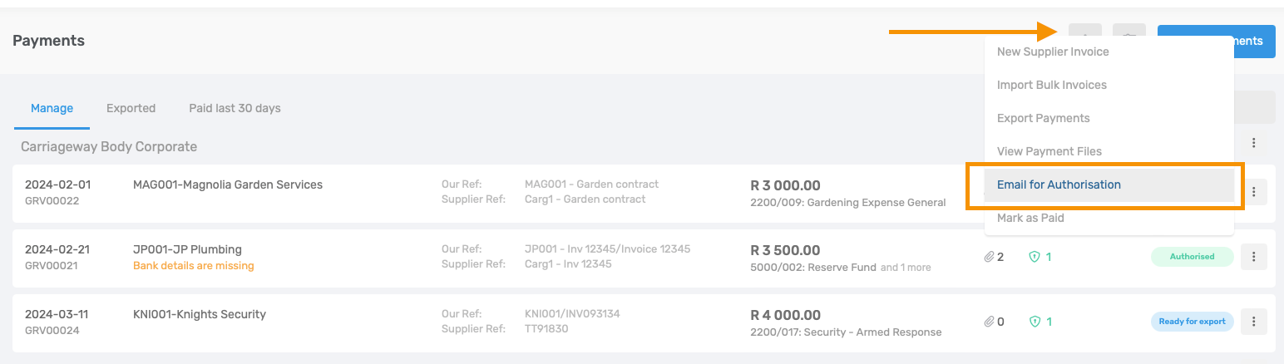Select the Manage tab
Screen dimensions: 1284x364
(x=52, y=108)
